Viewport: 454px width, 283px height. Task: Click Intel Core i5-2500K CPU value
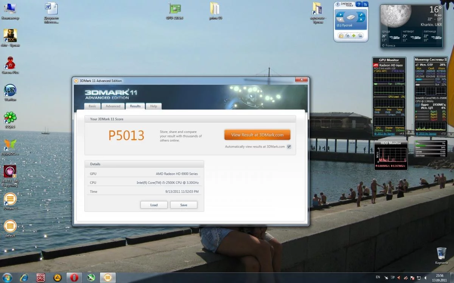tap(168, 183)
